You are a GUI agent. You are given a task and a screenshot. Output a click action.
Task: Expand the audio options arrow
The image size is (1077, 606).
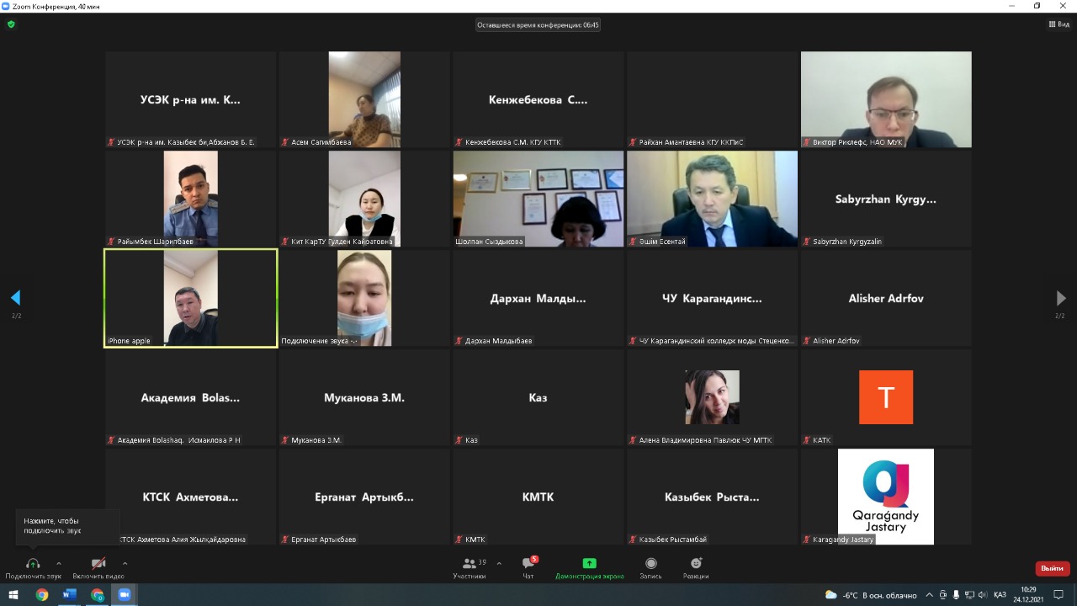coord(59,564)
